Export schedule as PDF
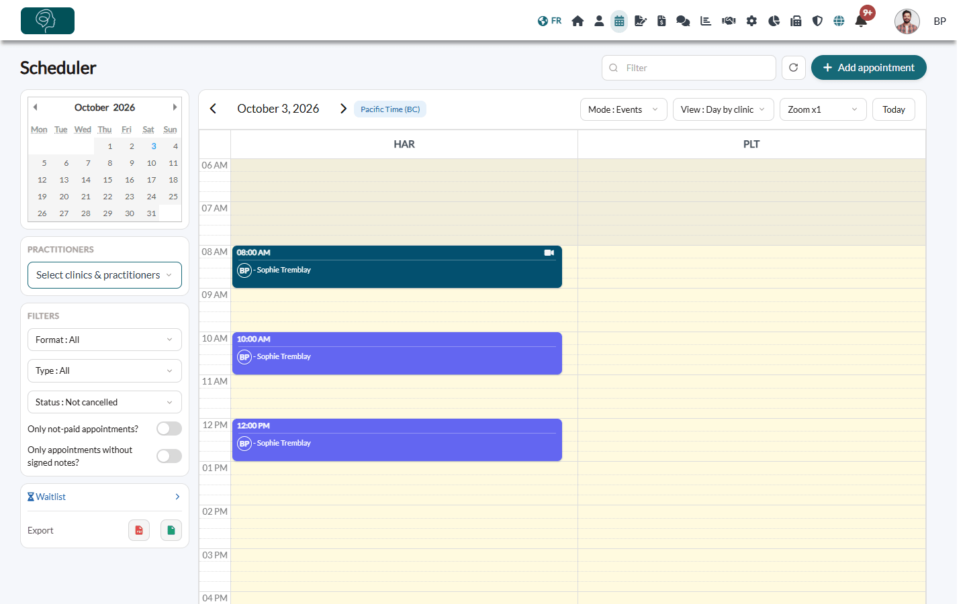The height and width of the screenshot is (604, 967). [x=139, y=530]
